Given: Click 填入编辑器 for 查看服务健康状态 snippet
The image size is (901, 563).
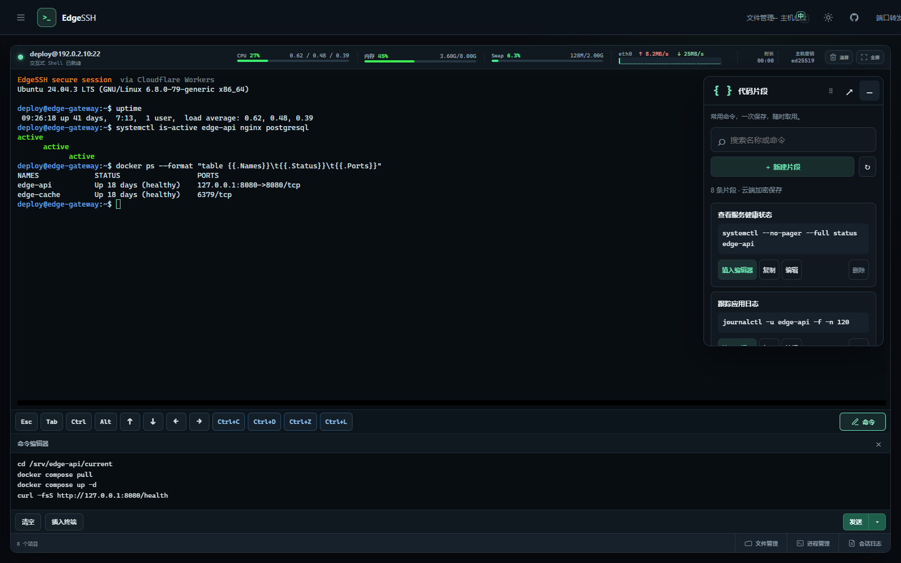Looking at the screenshot, I should [737, 270].
